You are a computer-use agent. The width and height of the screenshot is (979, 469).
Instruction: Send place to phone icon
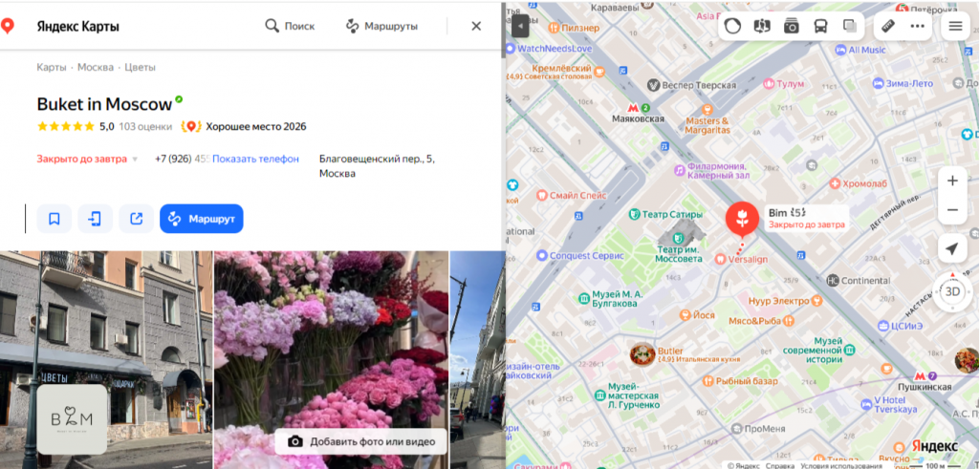95,219
